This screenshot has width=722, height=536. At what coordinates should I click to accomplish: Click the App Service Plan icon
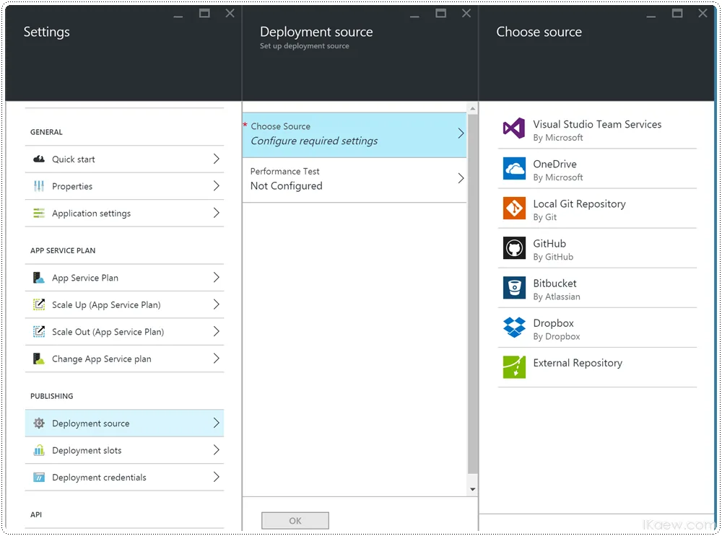click(x=39, y=278)
